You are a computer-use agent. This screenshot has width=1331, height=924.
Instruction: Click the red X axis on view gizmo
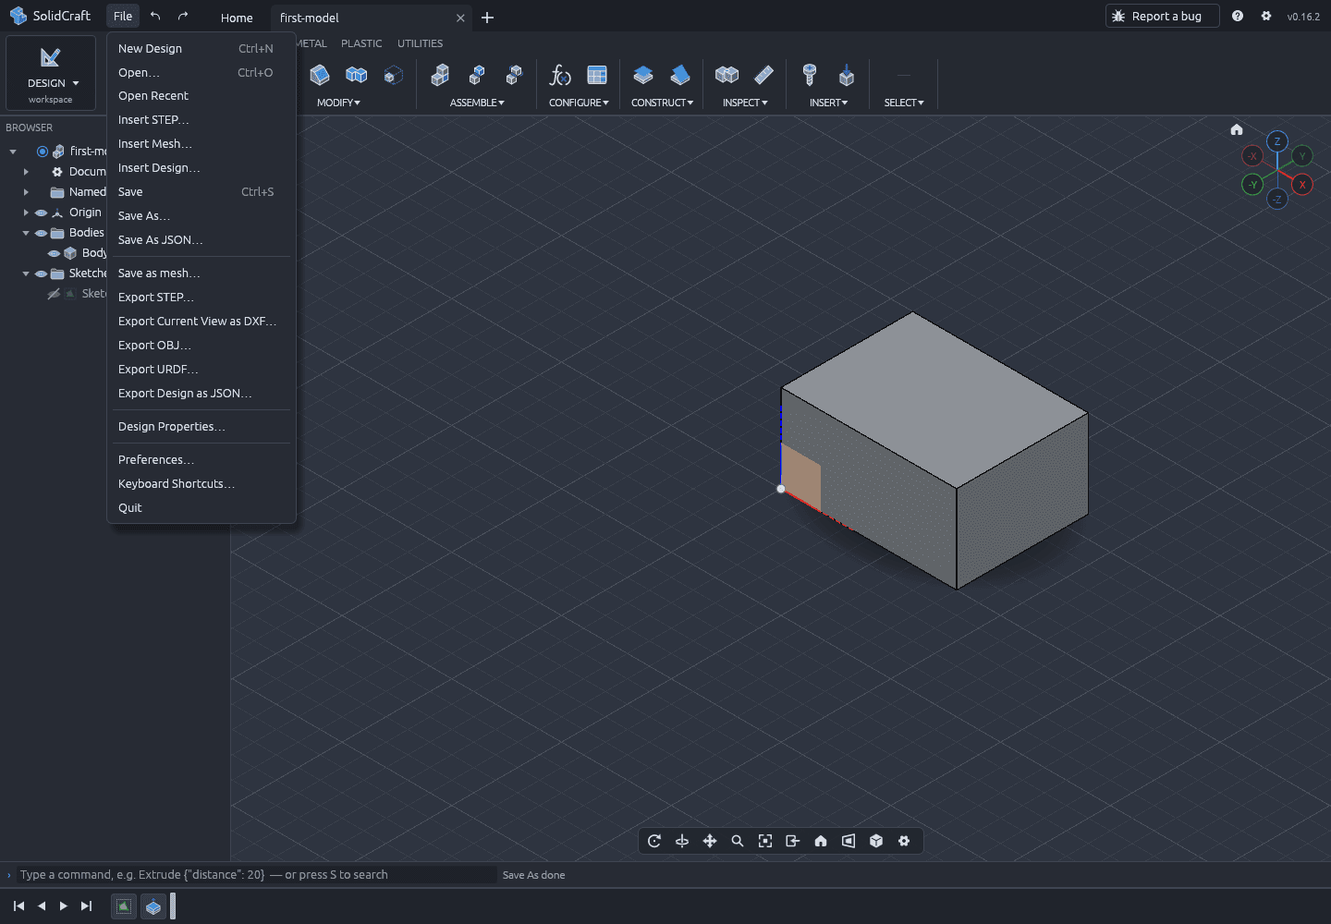click(1302, 185)
